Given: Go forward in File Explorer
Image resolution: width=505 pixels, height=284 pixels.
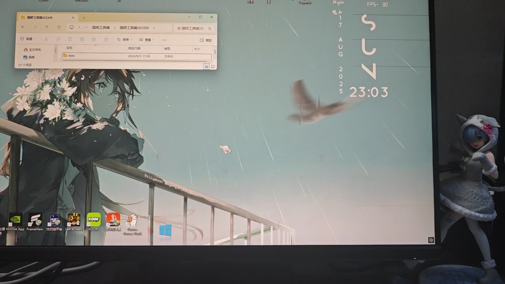Looking at the screenshot, I should 35,27.
